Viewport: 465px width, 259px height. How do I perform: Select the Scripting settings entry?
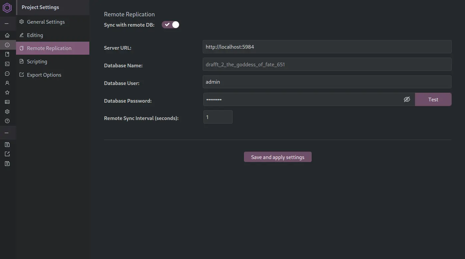click(37, 61)
